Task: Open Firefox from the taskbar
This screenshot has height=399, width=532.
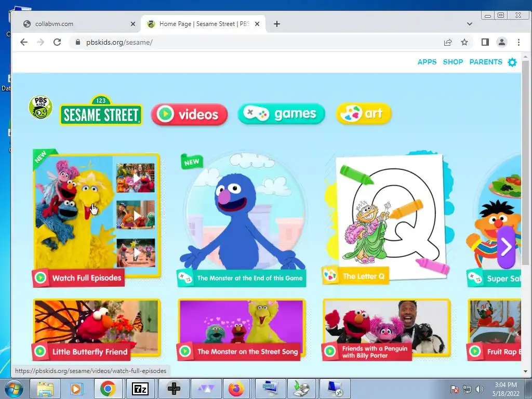Action: coord(236,389)
